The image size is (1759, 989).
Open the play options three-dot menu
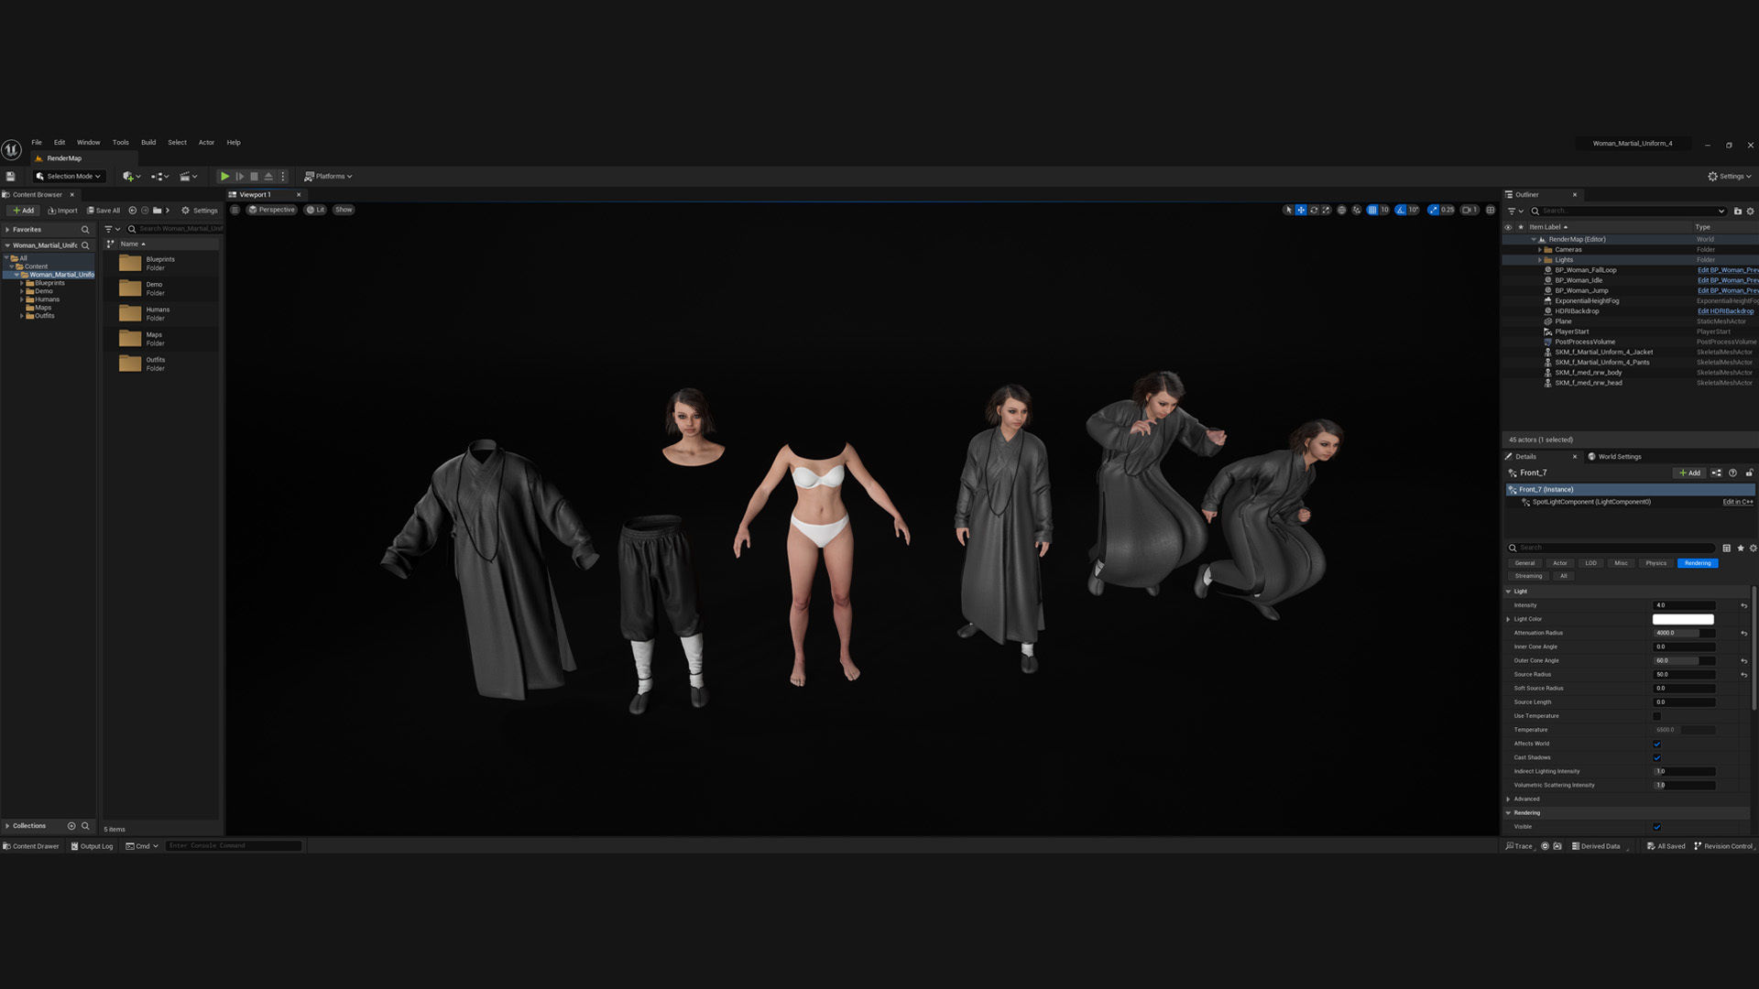coord(283,176)
